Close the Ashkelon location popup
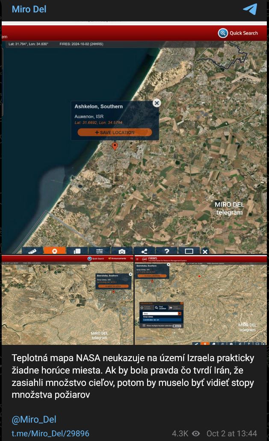The image size is (269, 441). (157, 103)
